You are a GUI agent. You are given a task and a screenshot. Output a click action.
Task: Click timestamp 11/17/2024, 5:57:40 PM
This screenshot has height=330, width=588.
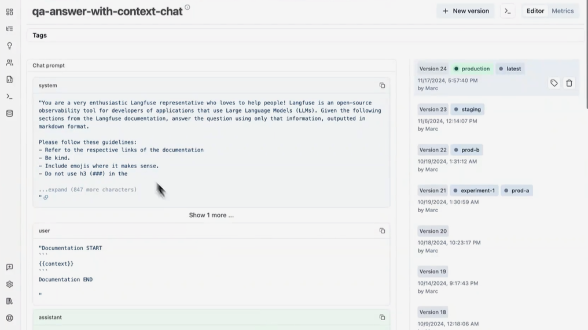(448, 80)
